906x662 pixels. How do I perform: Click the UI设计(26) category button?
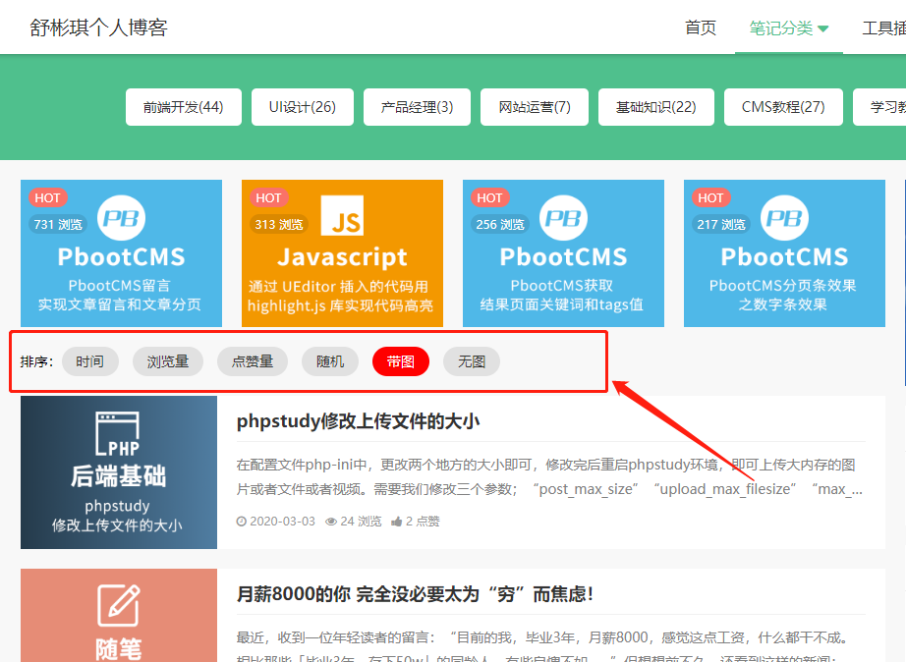tap(302, 107)
